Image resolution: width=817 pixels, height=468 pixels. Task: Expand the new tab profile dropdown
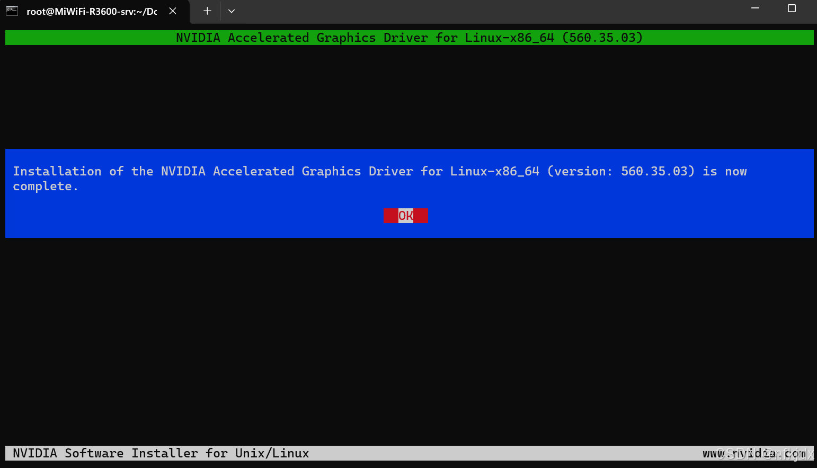tap(232, 11)
